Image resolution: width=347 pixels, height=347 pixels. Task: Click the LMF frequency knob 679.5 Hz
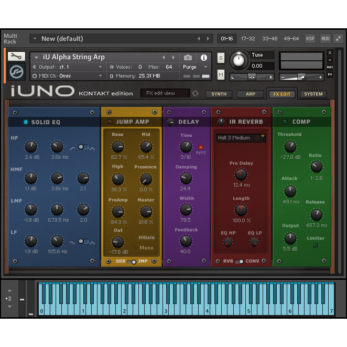[x=57, y=209]
